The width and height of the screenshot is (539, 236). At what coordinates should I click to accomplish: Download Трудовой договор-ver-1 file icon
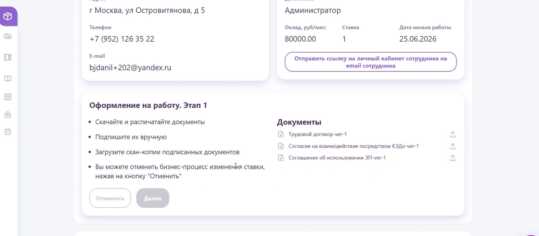[281, 134]
